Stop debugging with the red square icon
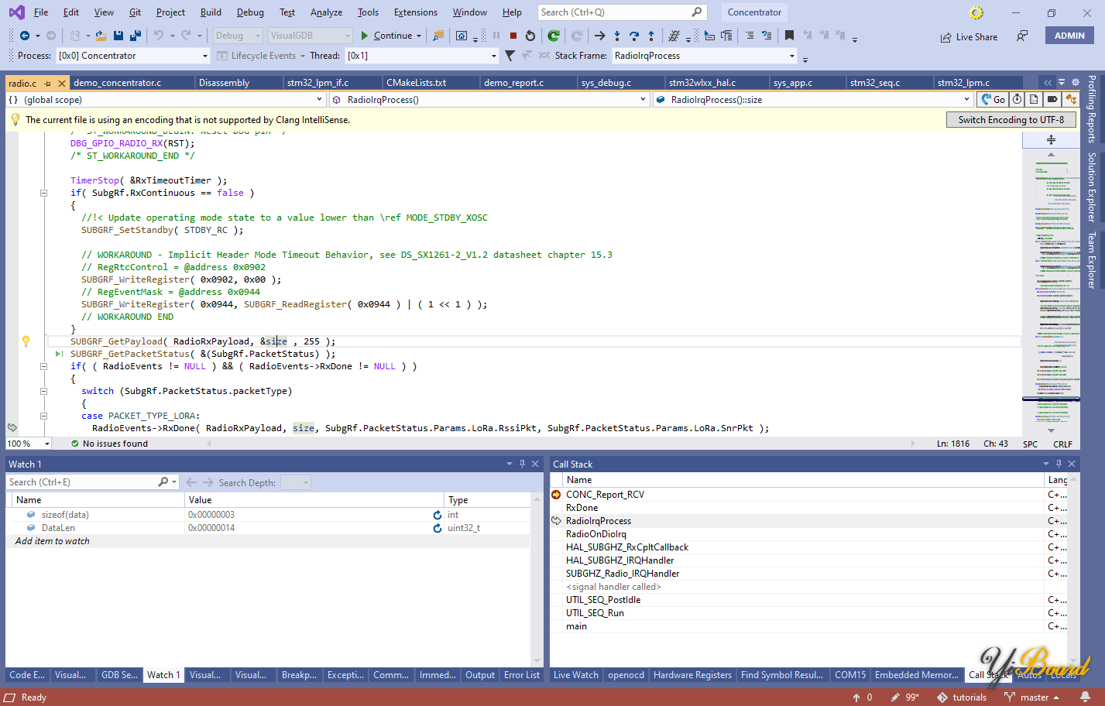This screenshot has width=1105, height=706. (513, 36)
